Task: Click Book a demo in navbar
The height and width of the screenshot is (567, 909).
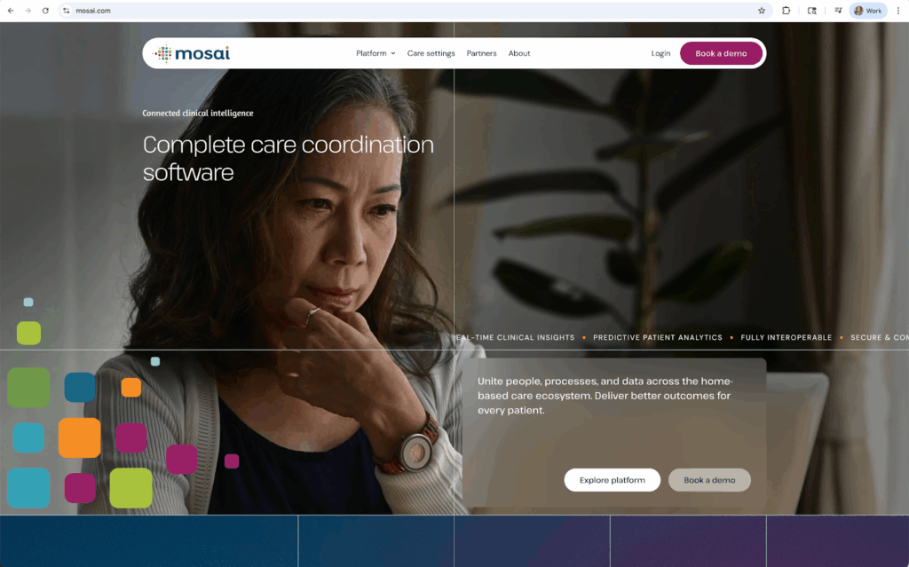Action: point(721,53)
